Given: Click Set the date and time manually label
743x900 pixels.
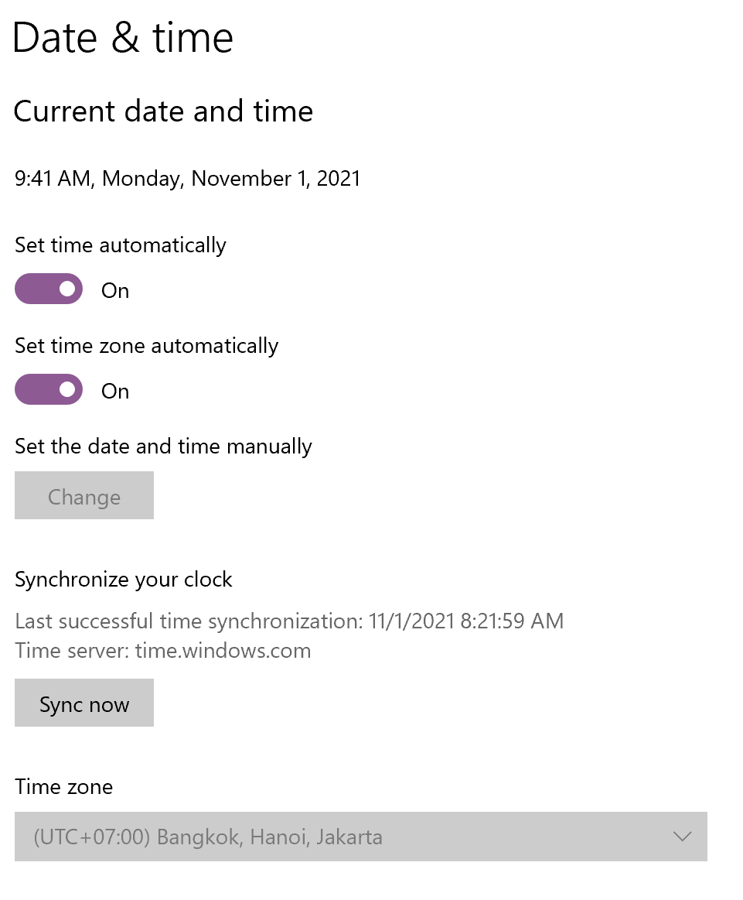Looking at the screenshot, I should [x=163, y=447].
